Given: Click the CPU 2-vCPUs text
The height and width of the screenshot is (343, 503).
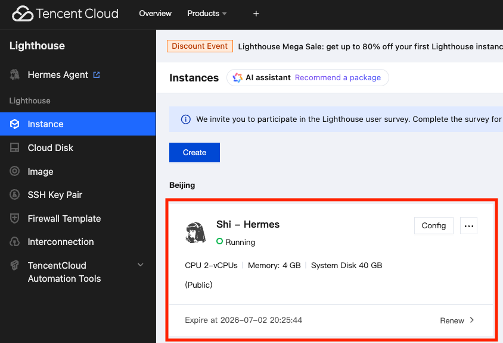Looking at the screenshot, I should (211, 265).
